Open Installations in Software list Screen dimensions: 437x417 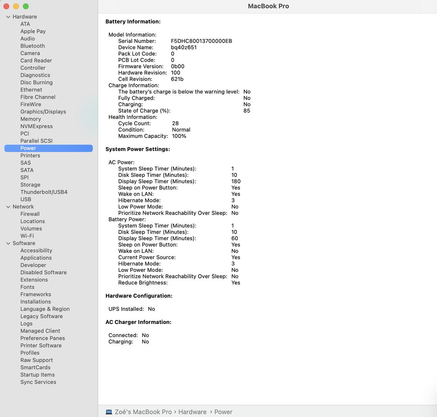tap(35, 302)
